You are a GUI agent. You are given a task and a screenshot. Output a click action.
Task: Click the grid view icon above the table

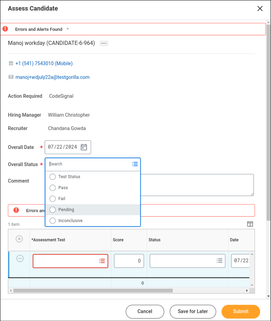coord(250,224)
